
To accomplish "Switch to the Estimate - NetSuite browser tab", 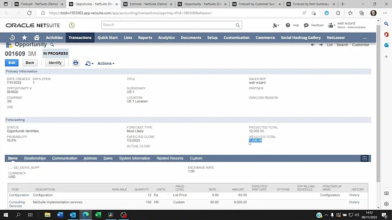I will click(x=149, y=4).
